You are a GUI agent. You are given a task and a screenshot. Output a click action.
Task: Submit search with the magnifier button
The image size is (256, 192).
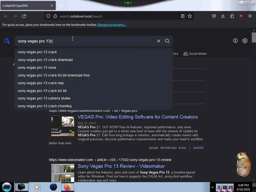(x=167, y=41)
